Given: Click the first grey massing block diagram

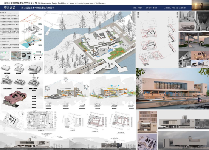Looking at the screenshot, I should click(6, 68).
